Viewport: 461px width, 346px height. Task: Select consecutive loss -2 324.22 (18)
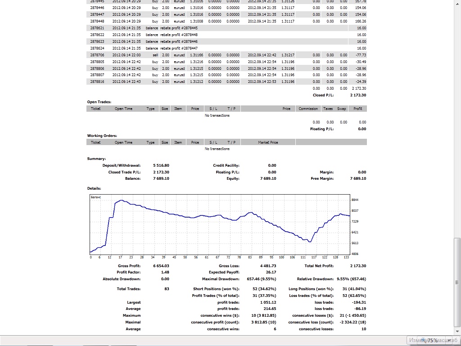click(x=353, y=322)
